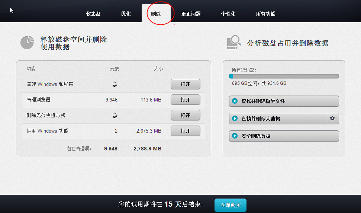Viewport: 361px width, 213px height.
Task: Click the magnifier disk analysis icon
Action: [x=234, y=42]
